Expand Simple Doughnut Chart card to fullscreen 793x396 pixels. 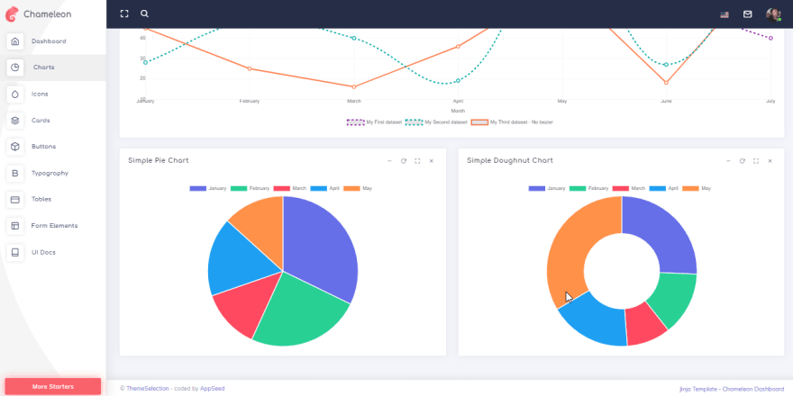[x=756, y=161]
